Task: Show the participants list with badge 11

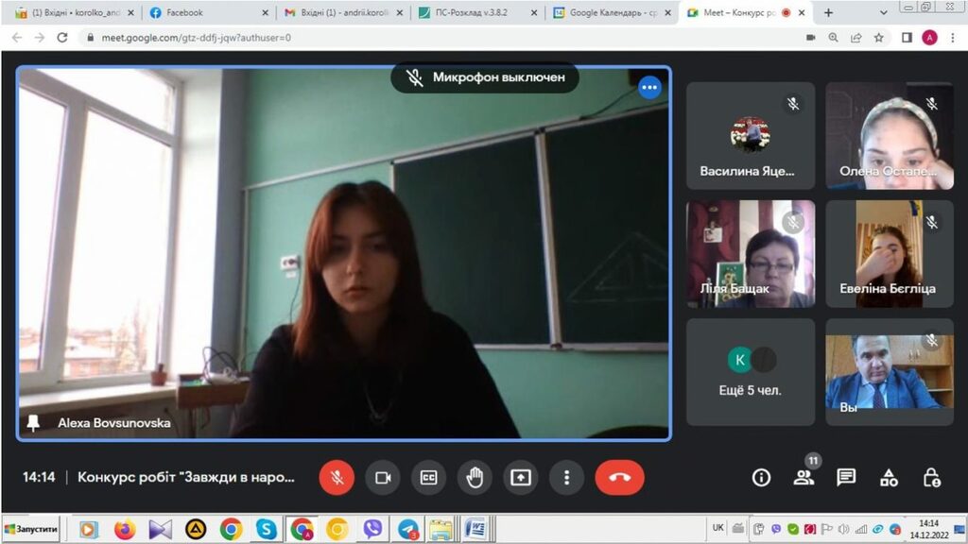Action: 804,477
